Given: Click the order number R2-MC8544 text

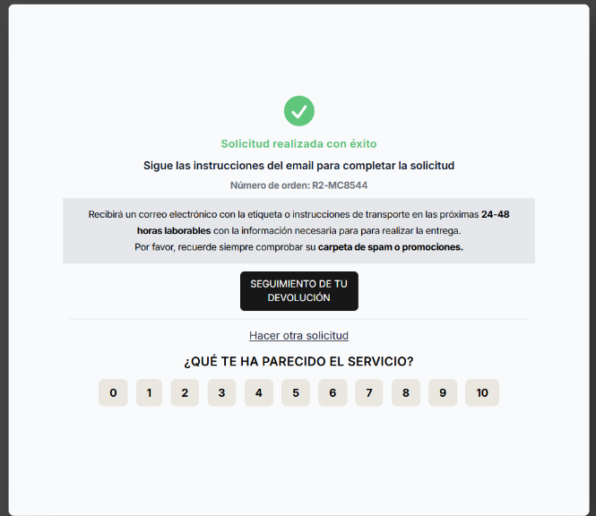Looking at the screenshot, I should [x=340, y=185].
